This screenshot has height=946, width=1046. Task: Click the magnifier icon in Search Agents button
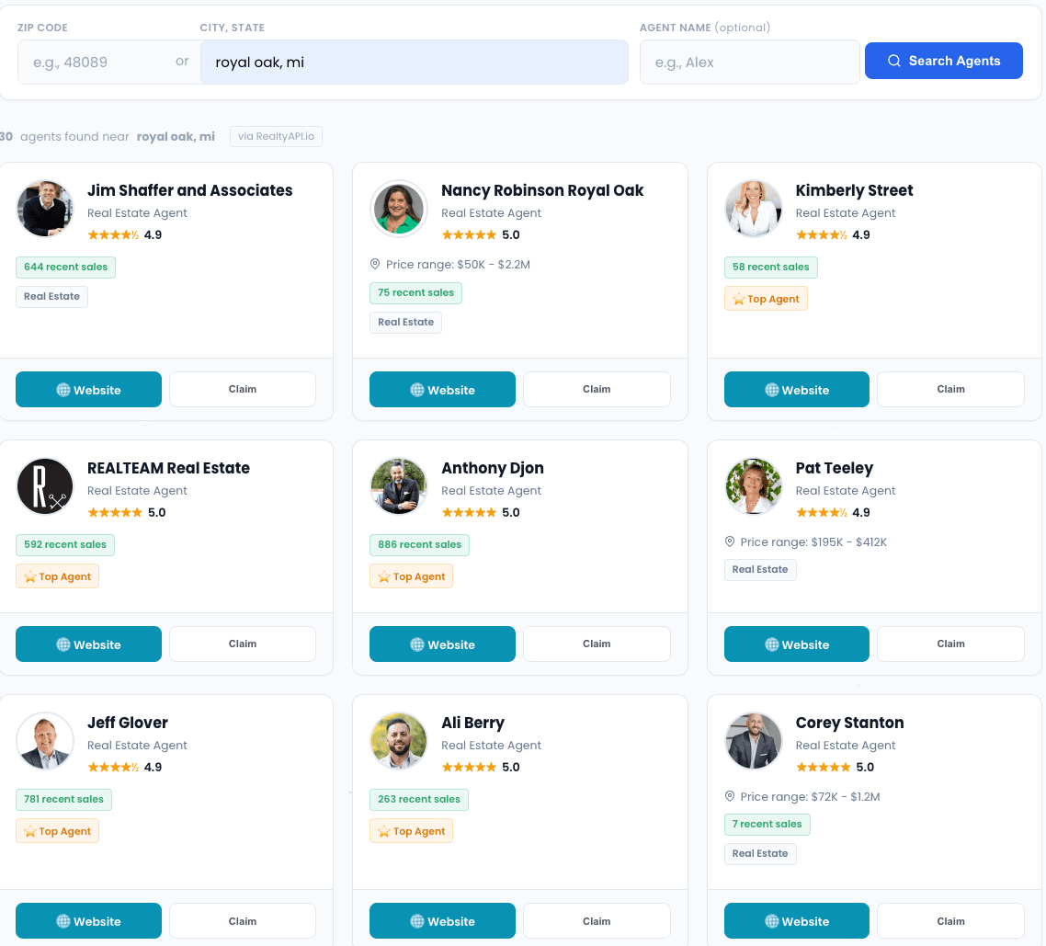click(x=893, y=61)
